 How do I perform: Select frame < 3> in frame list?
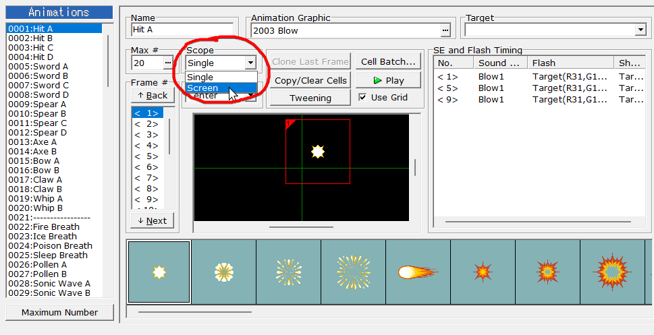click(148, 135)
